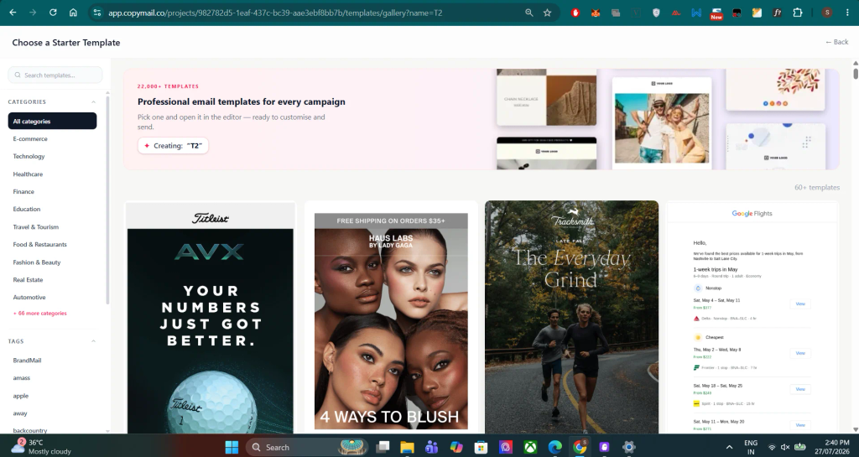This screenshot has width=859, height=457.
Task: Click the Choose a Starter Template heading
Action: [x=66, y=43]
